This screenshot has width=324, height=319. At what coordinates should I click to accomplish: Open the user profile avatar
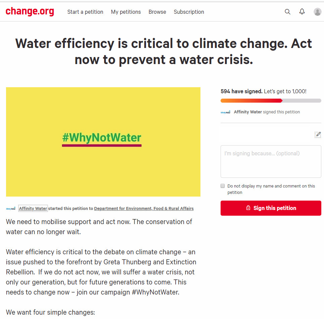tap(317, 12)
